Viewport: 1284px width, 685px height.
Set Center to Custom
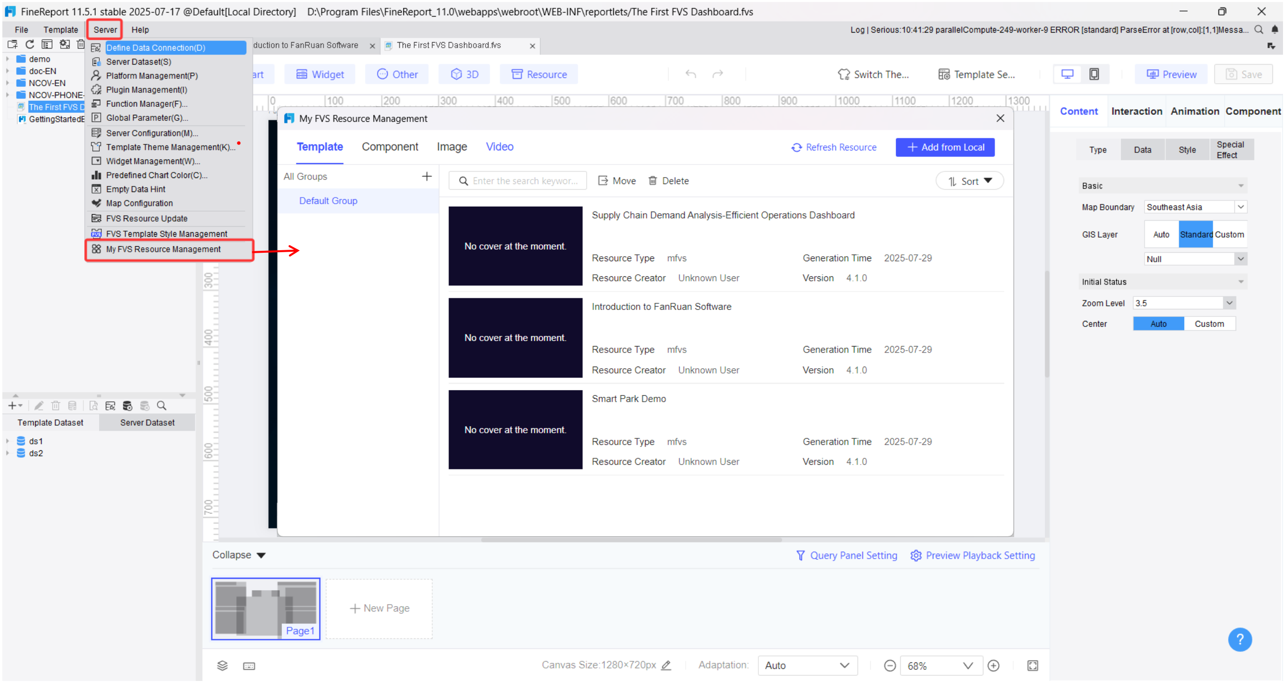coord(1209,323)
